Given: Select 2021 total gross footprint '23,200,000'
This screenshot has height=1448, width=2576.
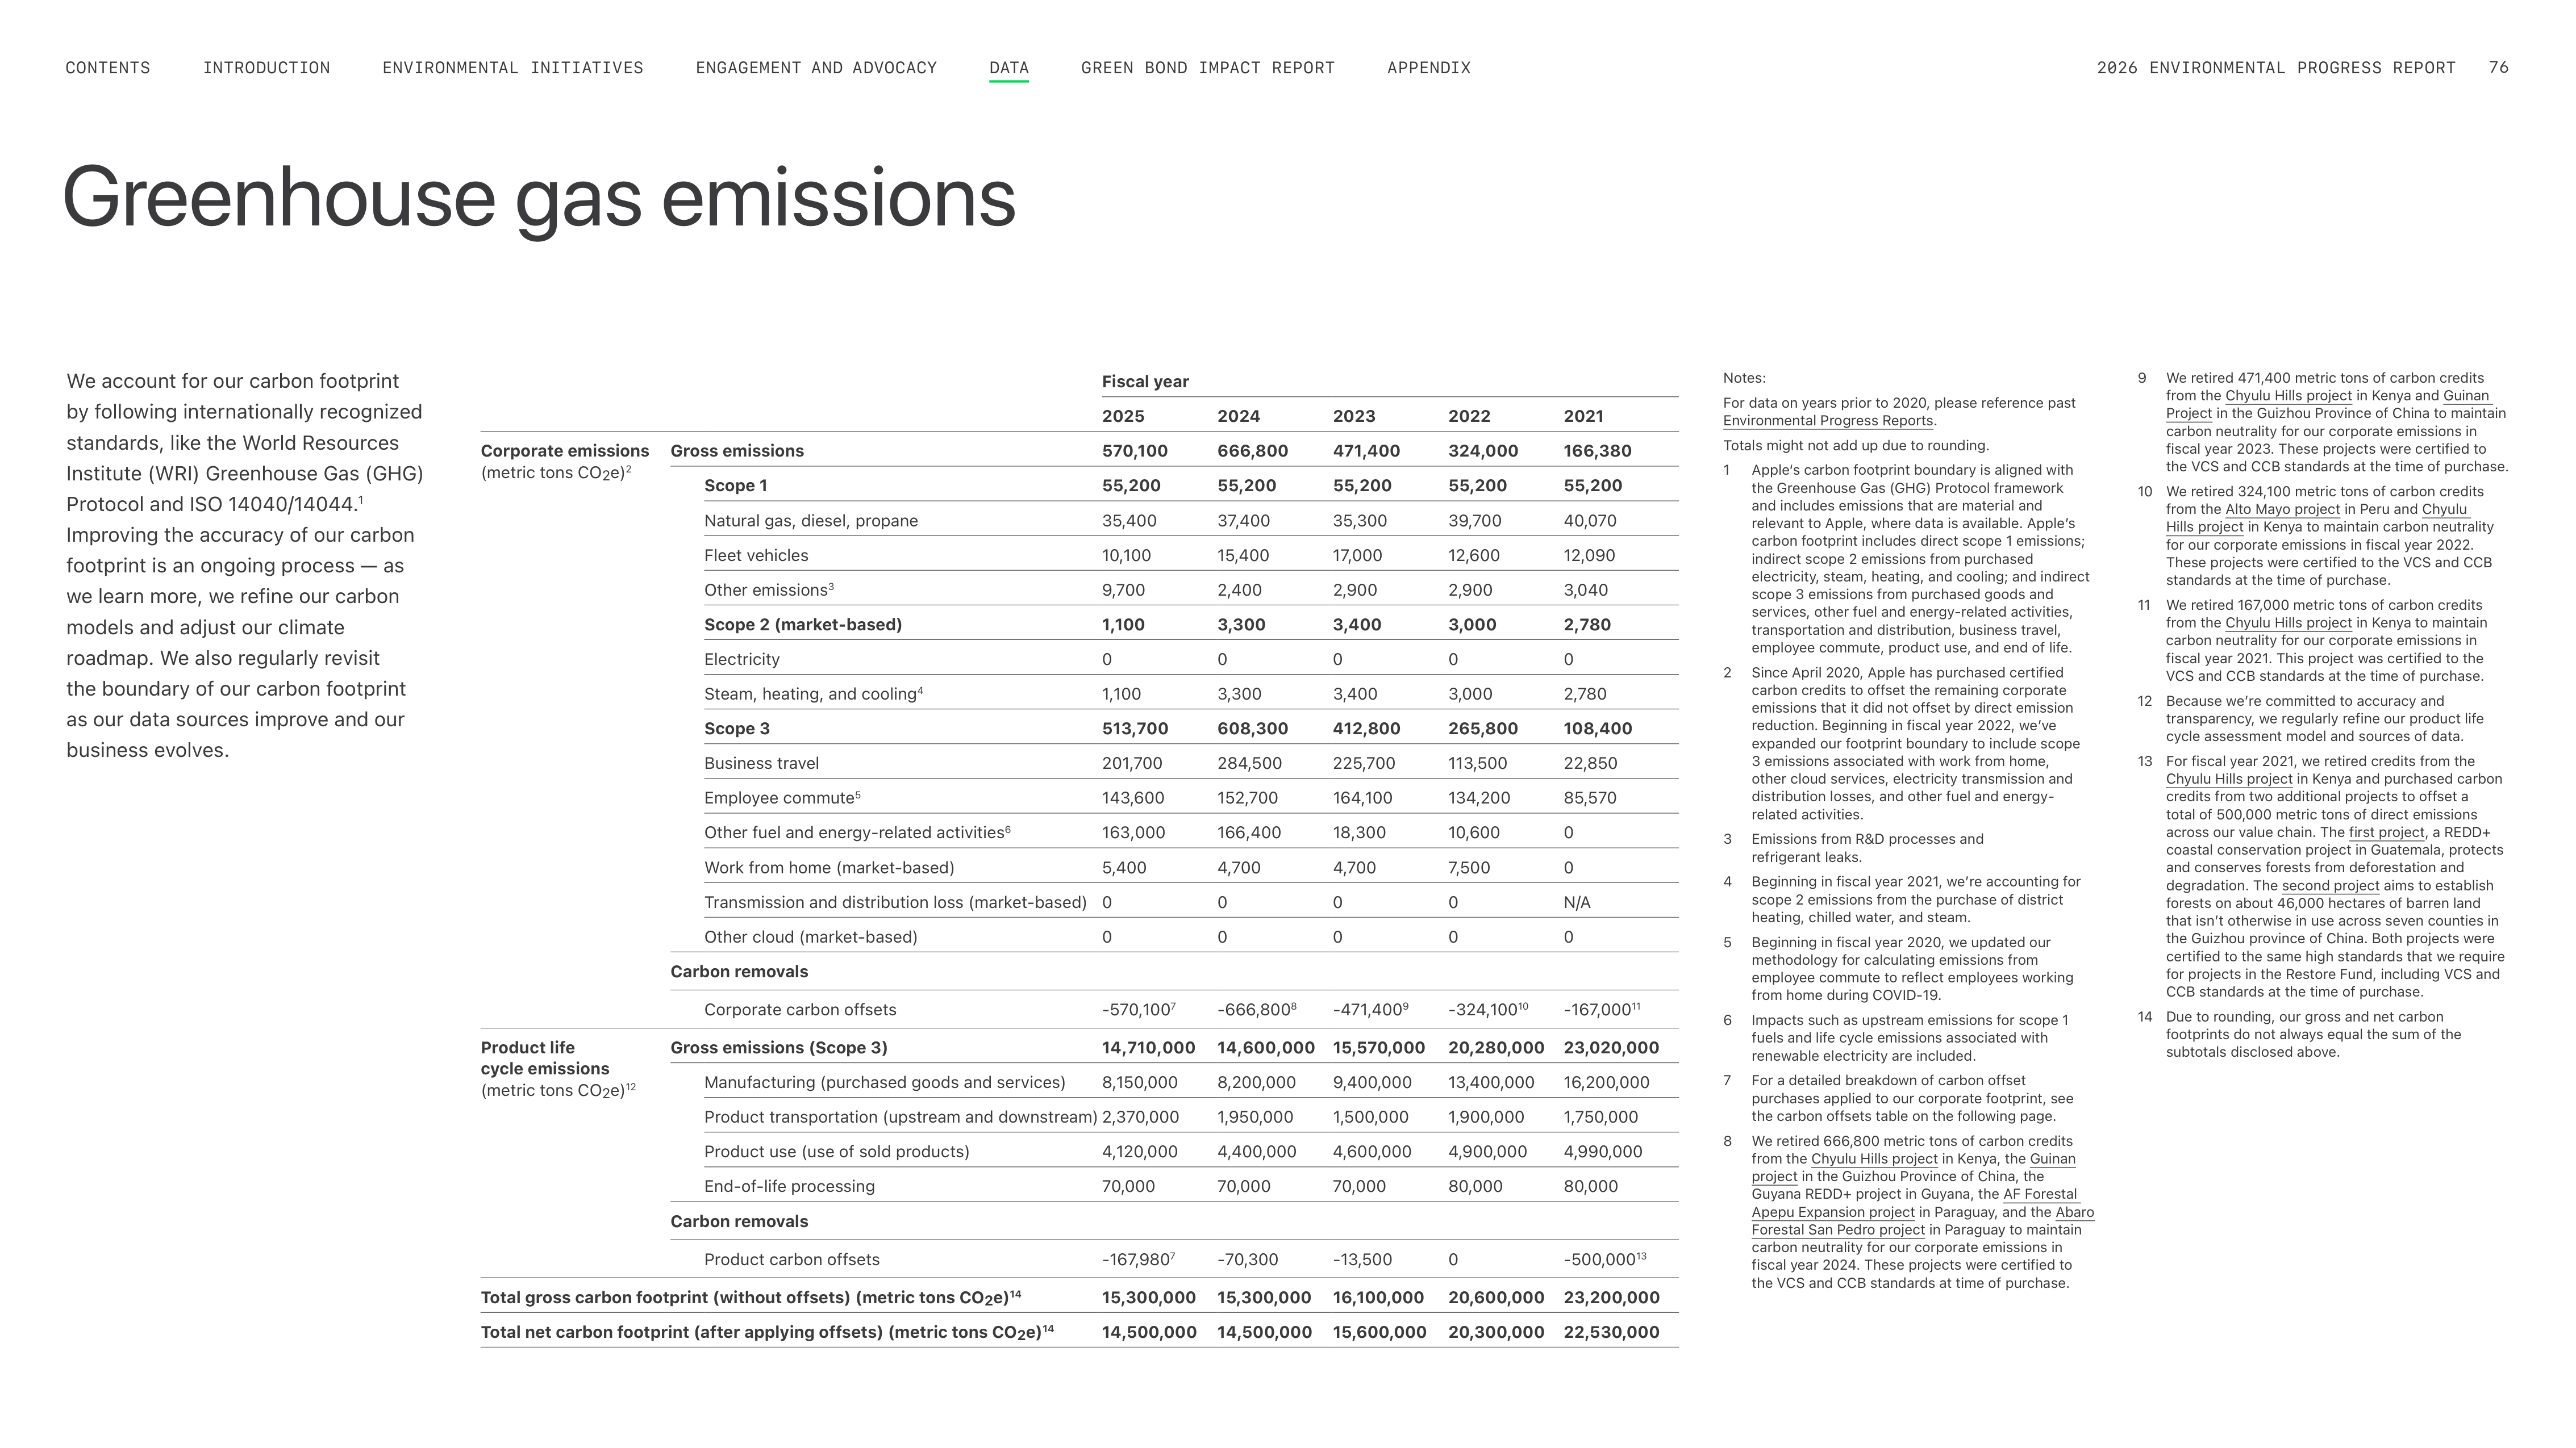Looking at the screenshot, I should pyautogui.click(x=1611, y=1298).
